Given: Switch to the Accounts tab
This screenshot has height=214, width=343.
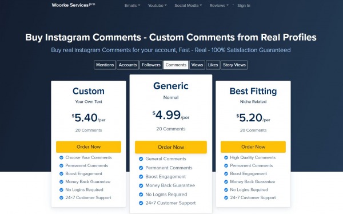Looking at the screenshot, I should click(x=127, y=65).
